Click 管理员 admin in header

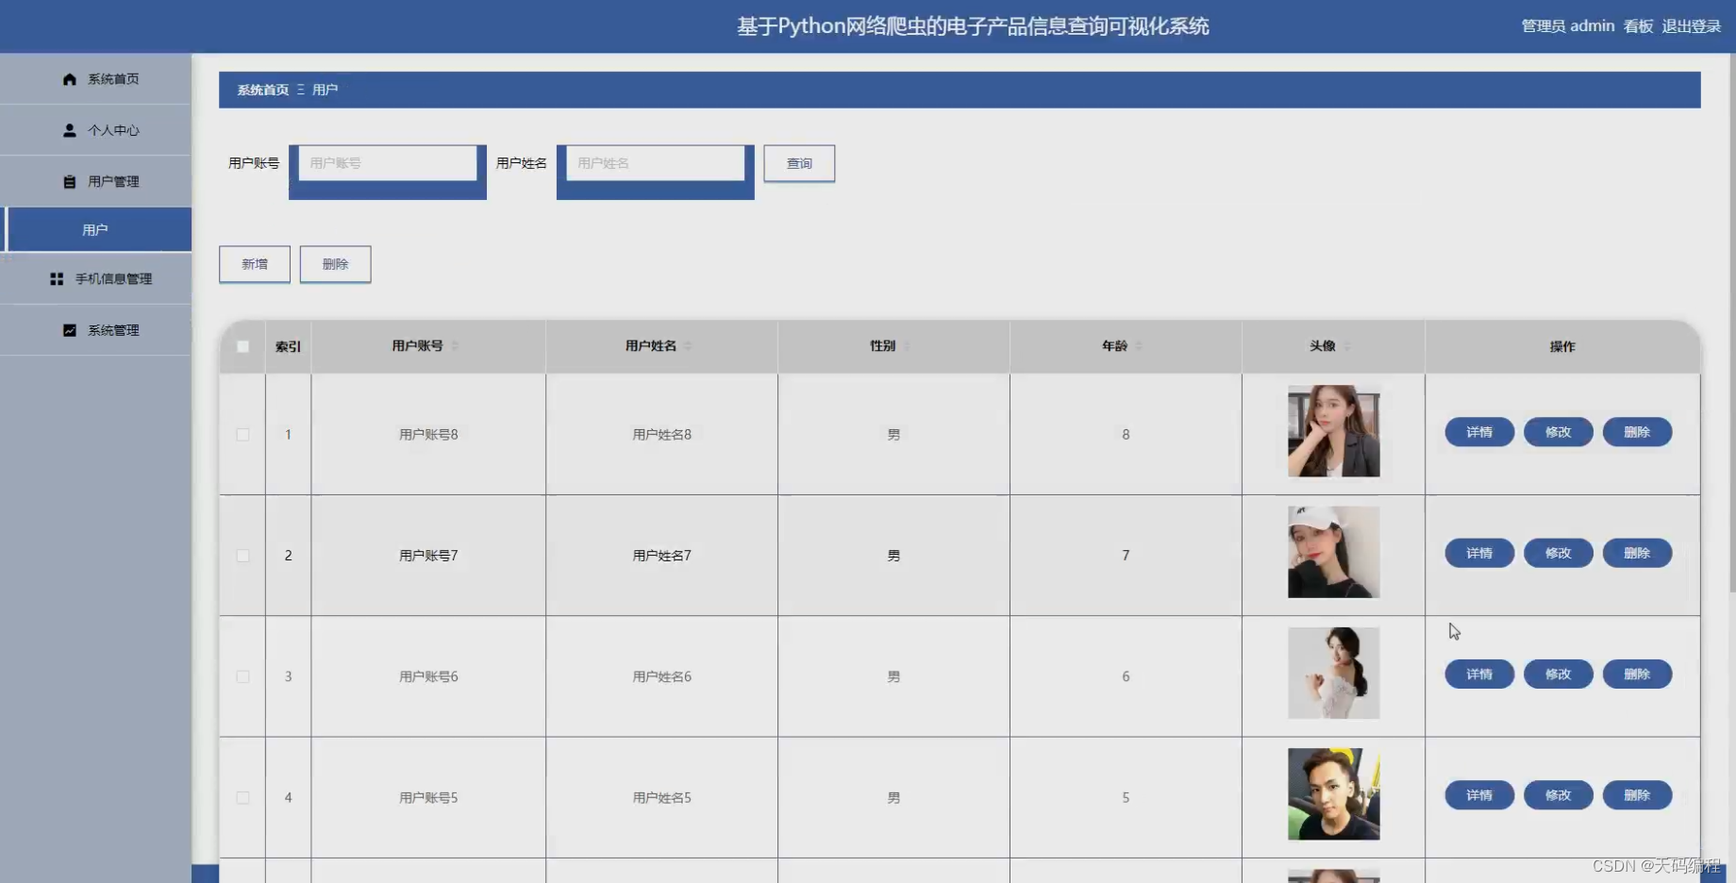coord(1568,26)
